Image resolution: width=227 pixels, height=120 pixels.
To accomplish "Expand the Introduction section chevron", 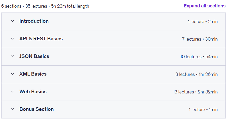I will pos(13,21).
